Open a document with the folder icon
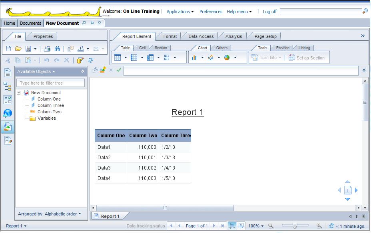 click(x=18, y=49)
